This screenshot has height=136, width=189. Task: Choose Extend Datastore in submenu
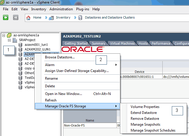click(x=144, y=113)
